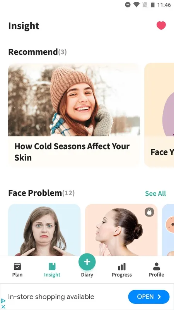
Task: Tap the lock icon on neck exercise card
Action: (149, 212)
